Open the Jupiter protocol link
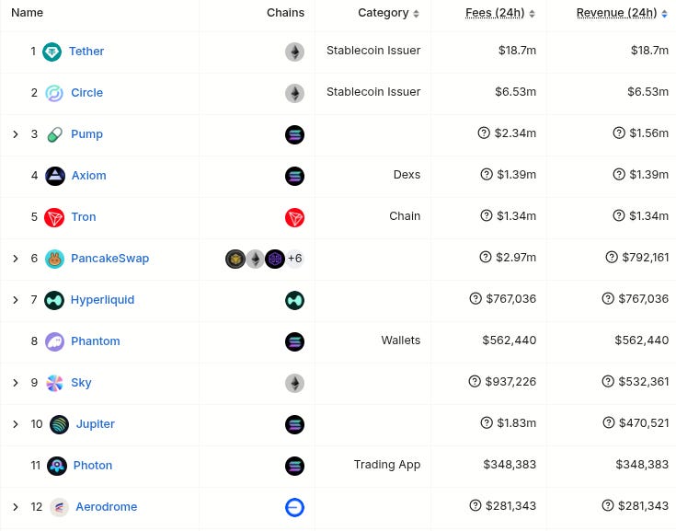Viewport: 676px width, 531px height. (96, 424)
